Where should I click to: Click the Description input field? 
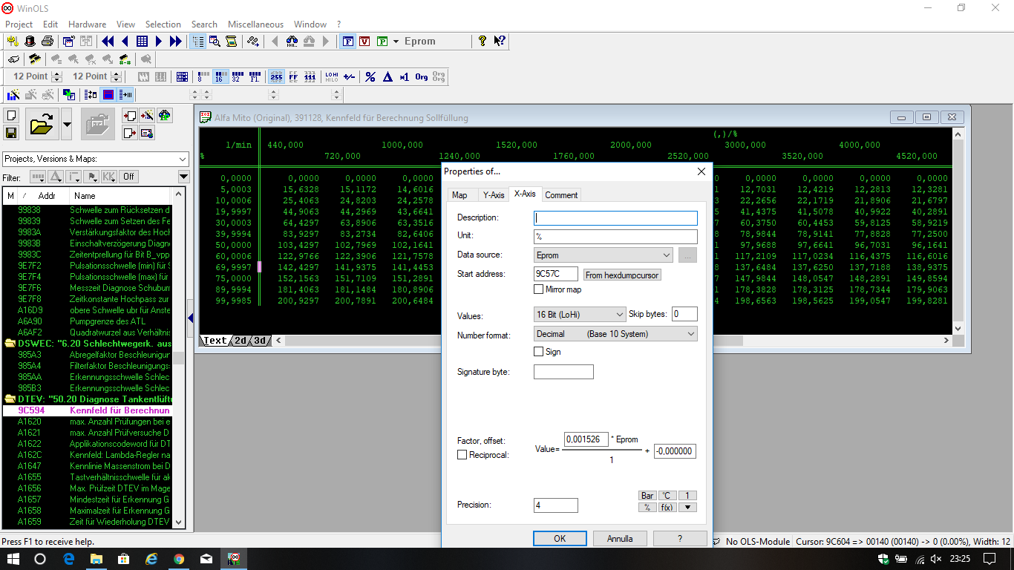pos(615,218)
